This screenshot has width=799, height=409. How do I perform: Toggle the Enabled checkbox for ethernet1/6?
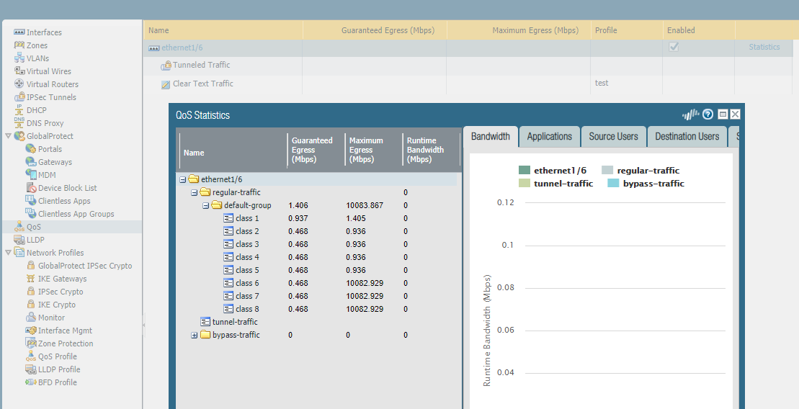674,47
